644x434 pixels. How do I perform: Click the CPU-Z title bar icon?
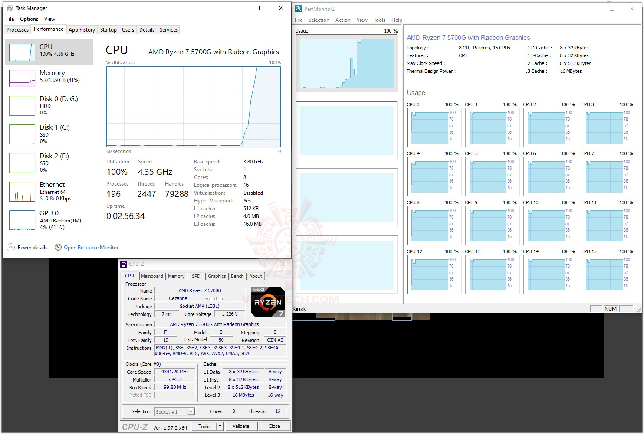click(x=124, y=264)
